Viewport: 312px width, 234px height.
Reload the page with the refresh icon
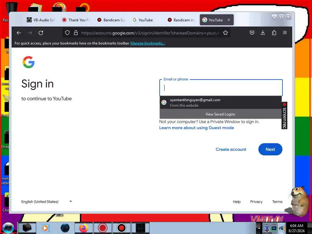point(41,33)
